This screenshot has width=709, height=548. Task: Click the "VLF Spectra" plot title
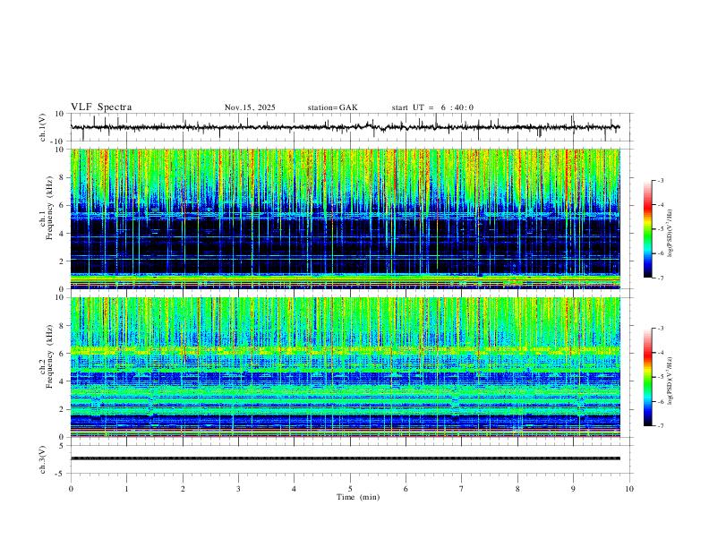[101, 107]
